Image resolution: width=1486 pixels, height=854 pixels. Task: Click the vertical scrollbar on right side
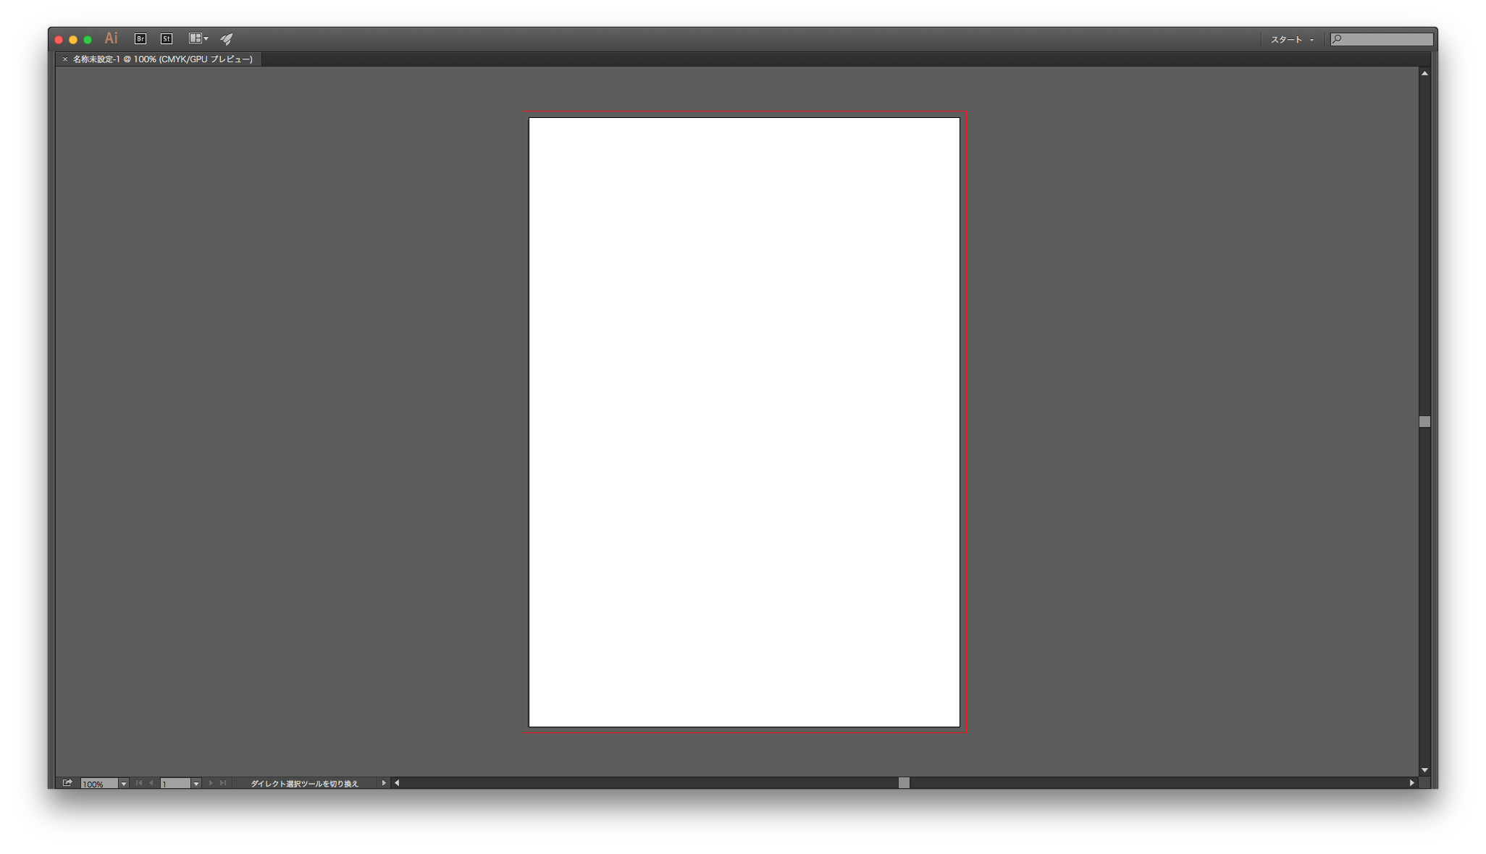(x=1424, y=420)
